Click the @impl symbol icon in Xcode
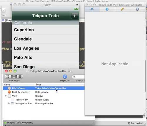147x126 pixels. click(x=3, y=20)
